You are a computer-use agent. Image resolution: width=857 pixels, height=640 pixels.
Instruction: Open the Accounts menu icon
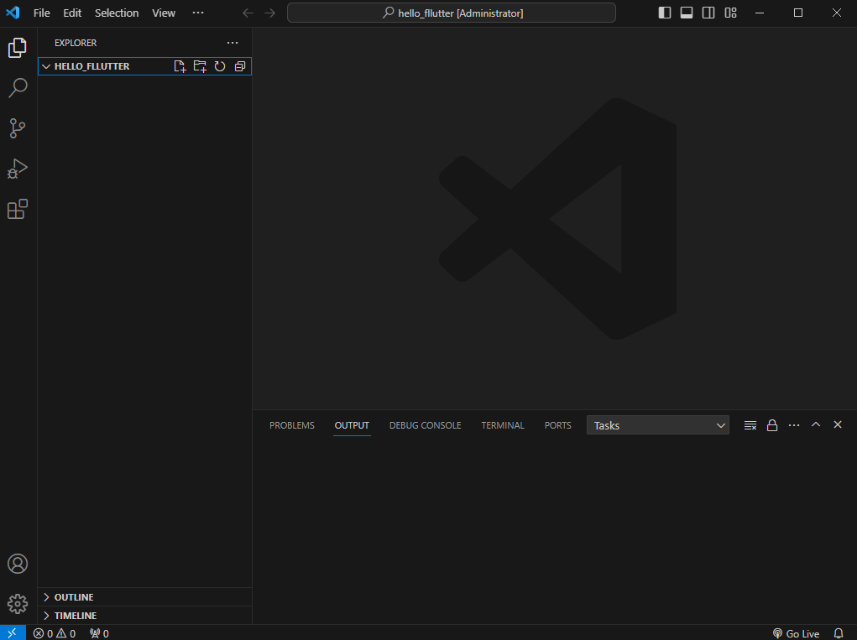coord(18,564)
